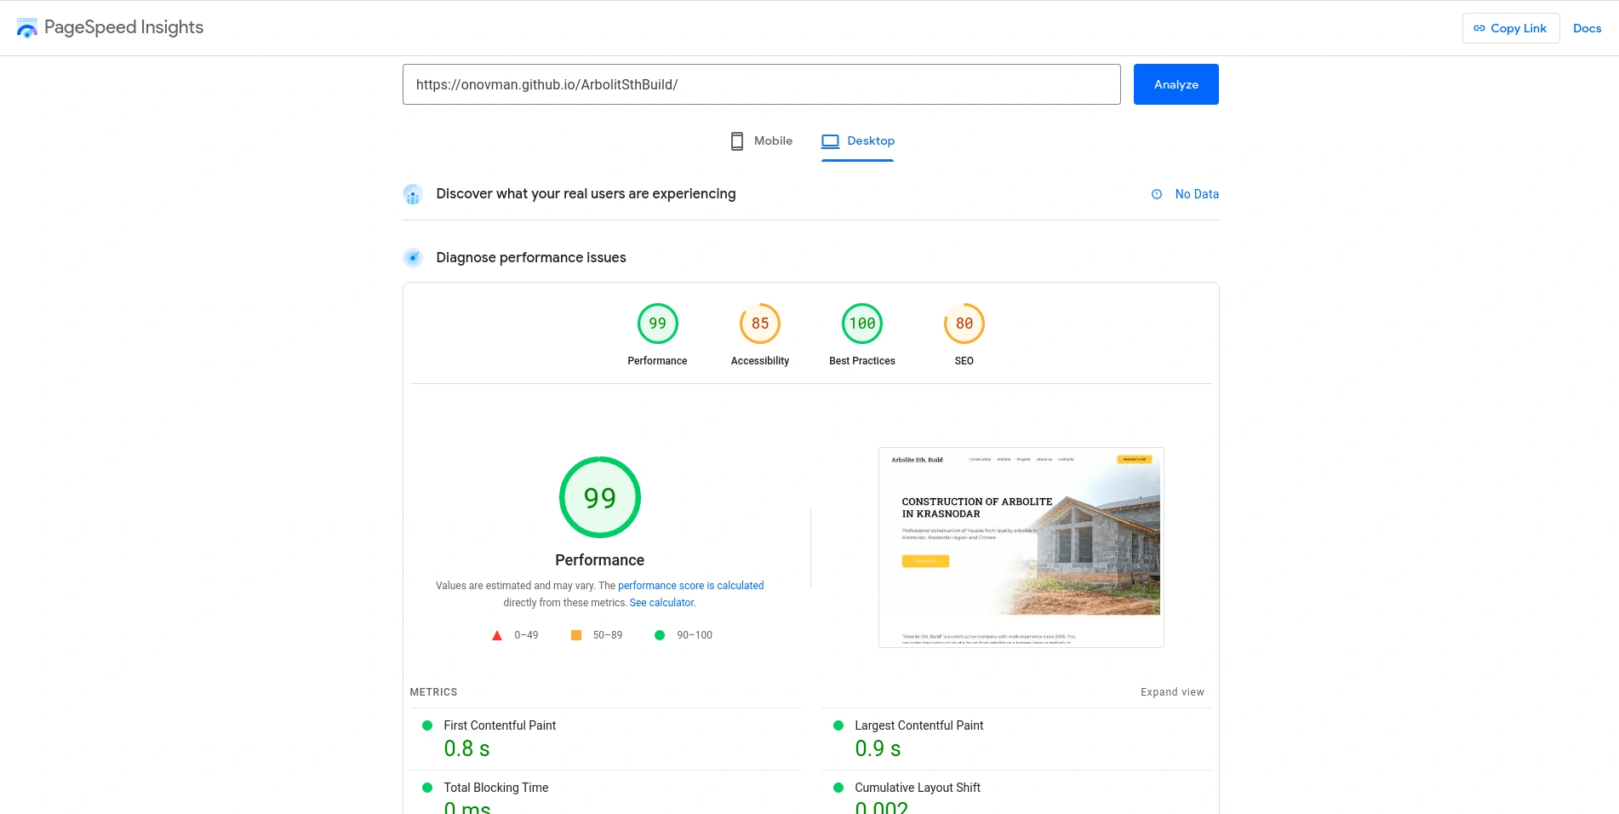
Task: Click the No Data info icon
Action: coord(1157,194)
